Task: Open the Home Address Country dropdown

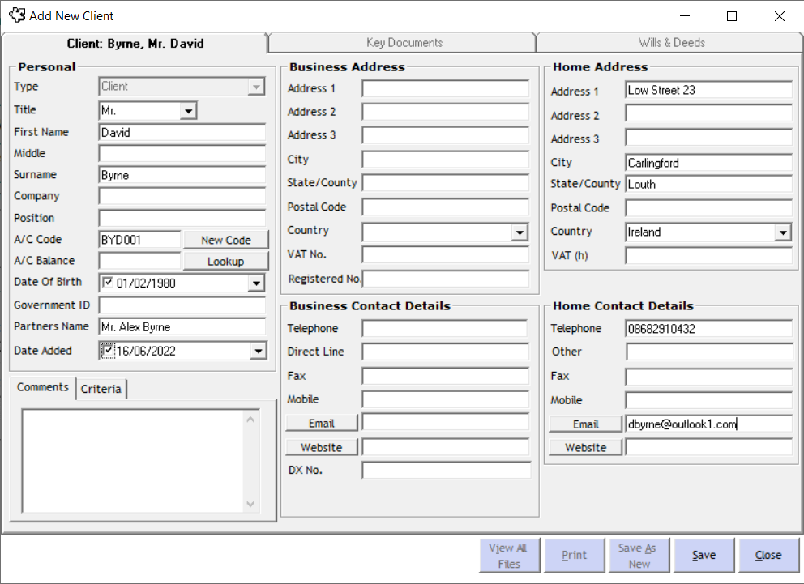Action: [x=782, y=232]
